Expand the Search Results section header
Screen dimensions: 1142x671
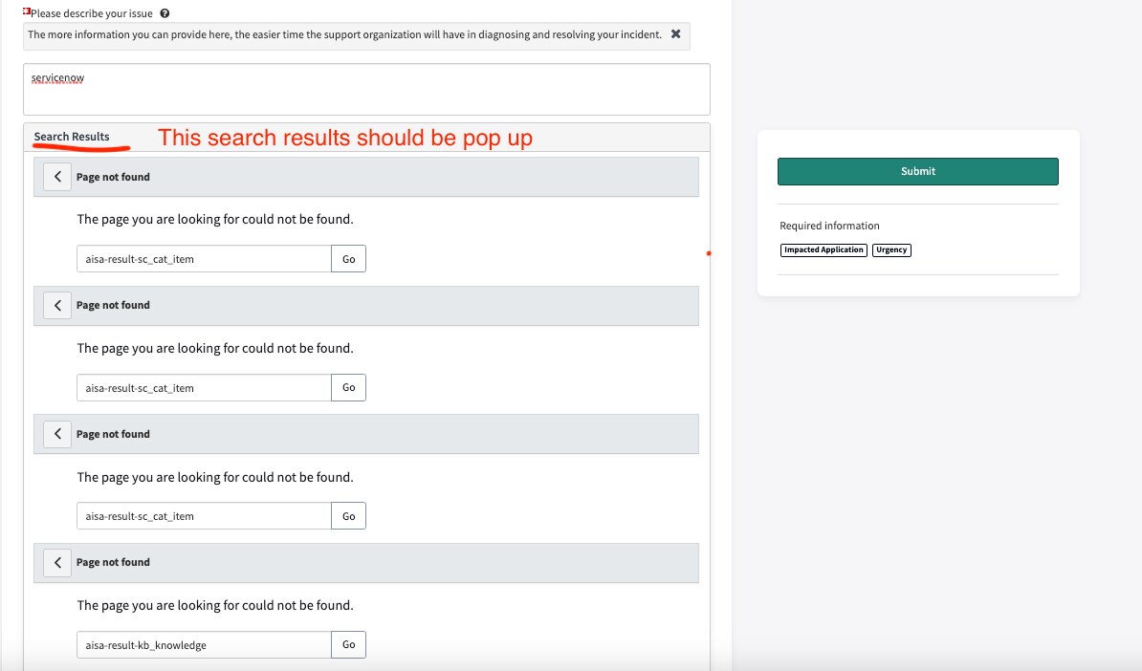[x=71, y=136]
